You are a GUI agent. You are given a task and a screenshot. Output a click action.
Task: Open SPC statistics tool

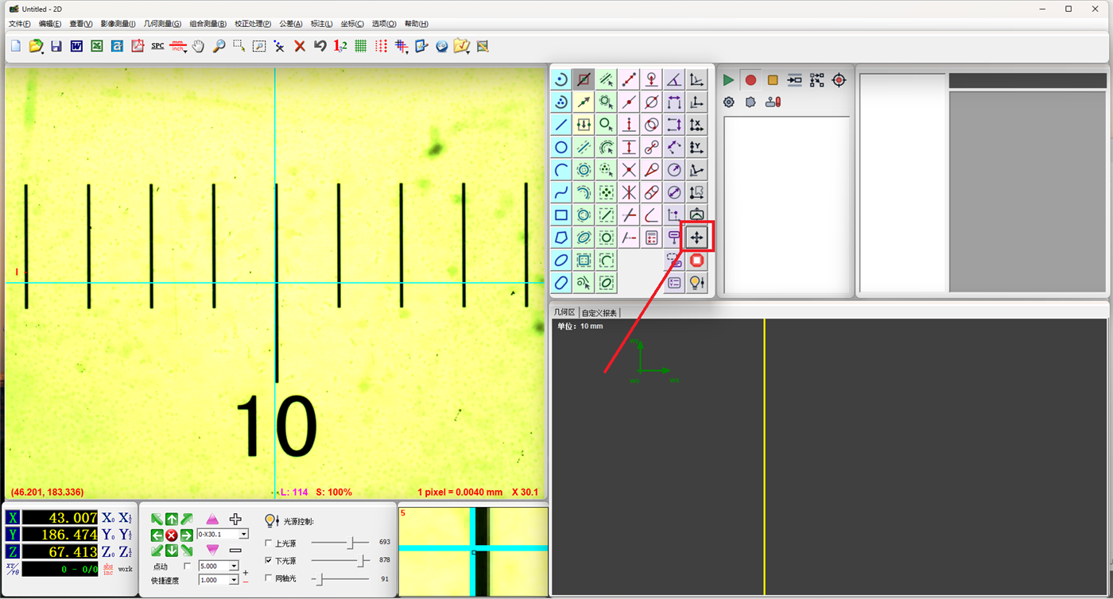157,47
